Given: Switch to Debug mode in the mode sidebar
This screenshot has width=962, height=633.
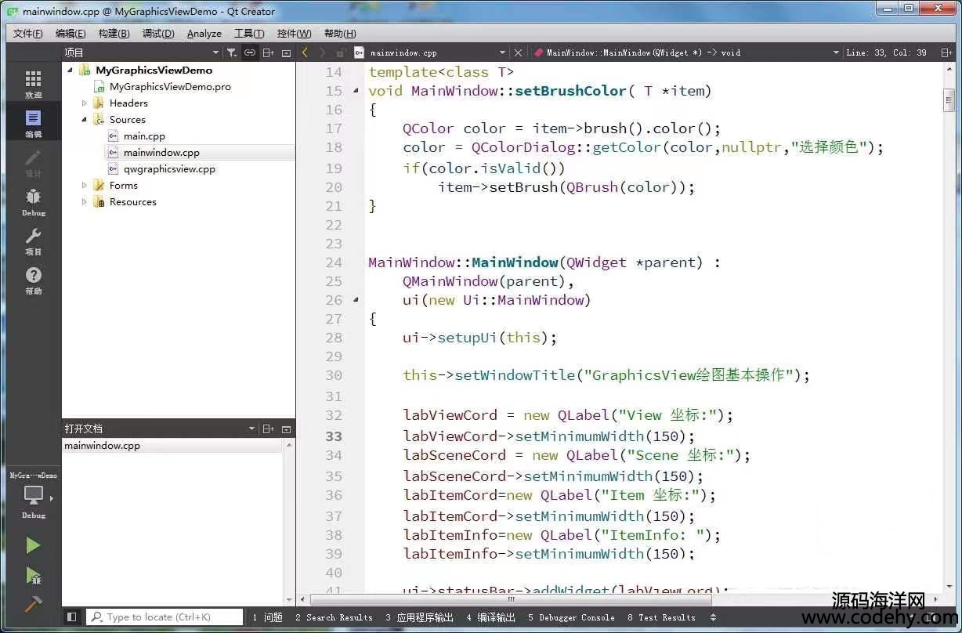Looking at the screenshot, I should [x=33, y=201].
